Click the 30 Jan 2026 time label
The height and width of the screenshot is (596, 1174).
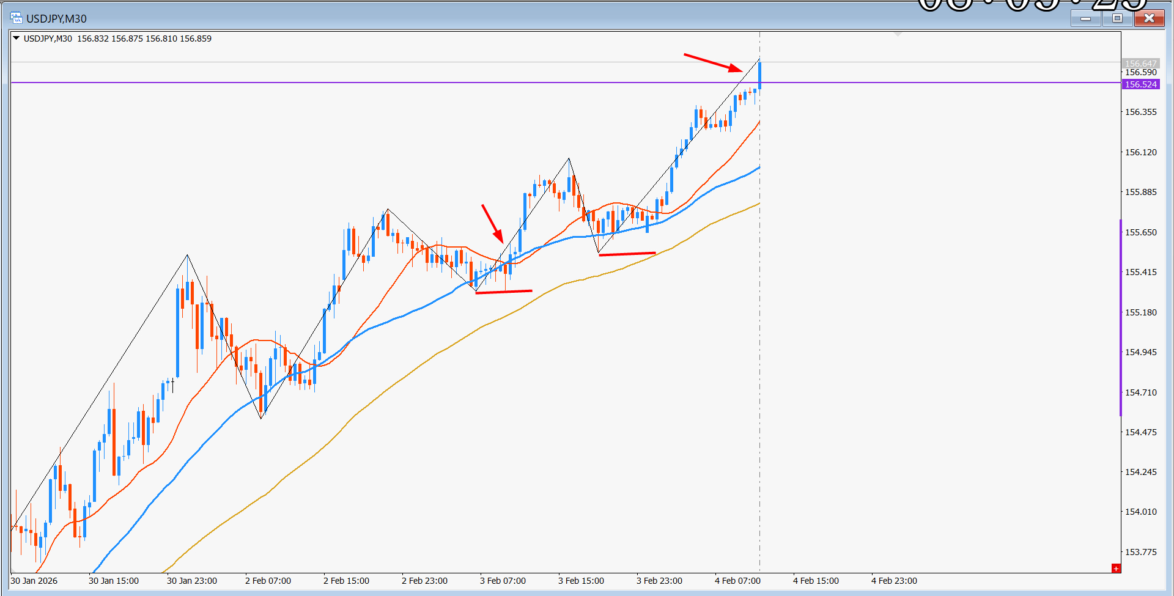(x=34, y=581)
